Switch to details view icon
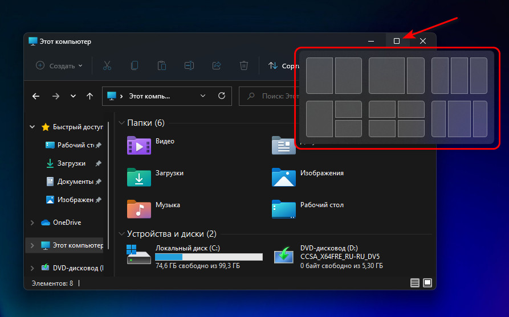This screenshot has width=509, height=317. (415, 283)
